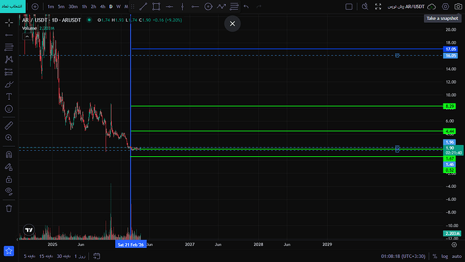Viewport: 465px width, 262px height.
Task: Close the overlay with the X button
Action: tap(232, 24)
